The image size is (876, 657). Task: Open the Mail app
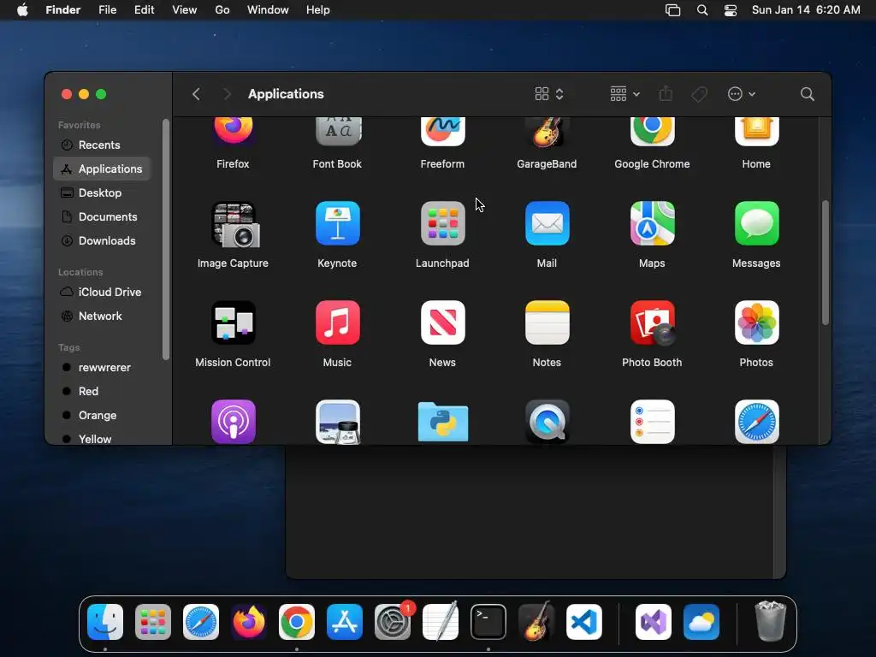[x=547, y=223]
